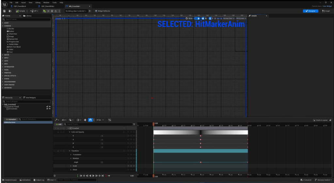Click the Compile button in the toolbar

[x=20, y=11]
